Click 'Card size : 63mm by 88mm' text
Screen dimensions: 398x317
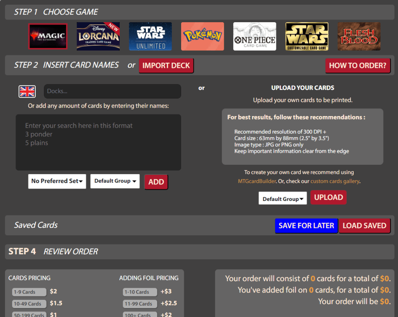pyautogui.click(x=281, y=138)
